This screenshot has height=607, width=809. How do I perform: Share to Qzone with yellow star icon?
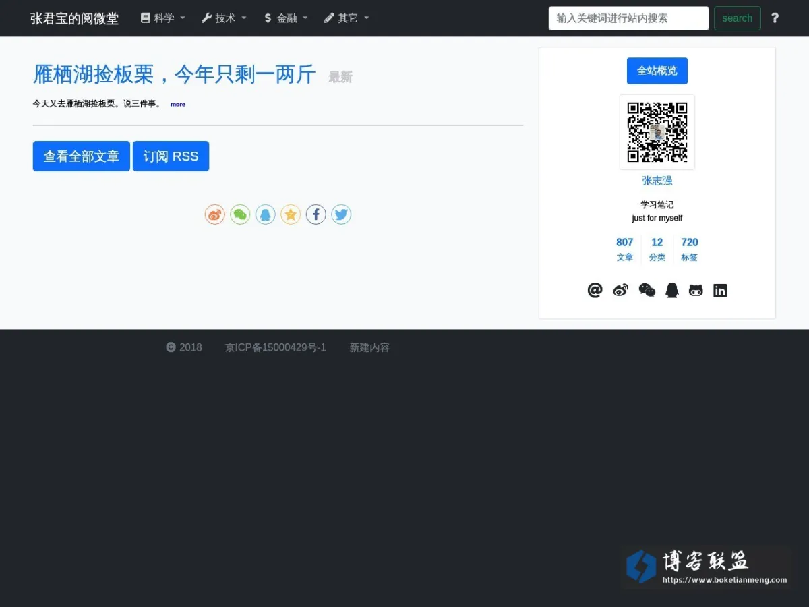(x=291, y=214)
